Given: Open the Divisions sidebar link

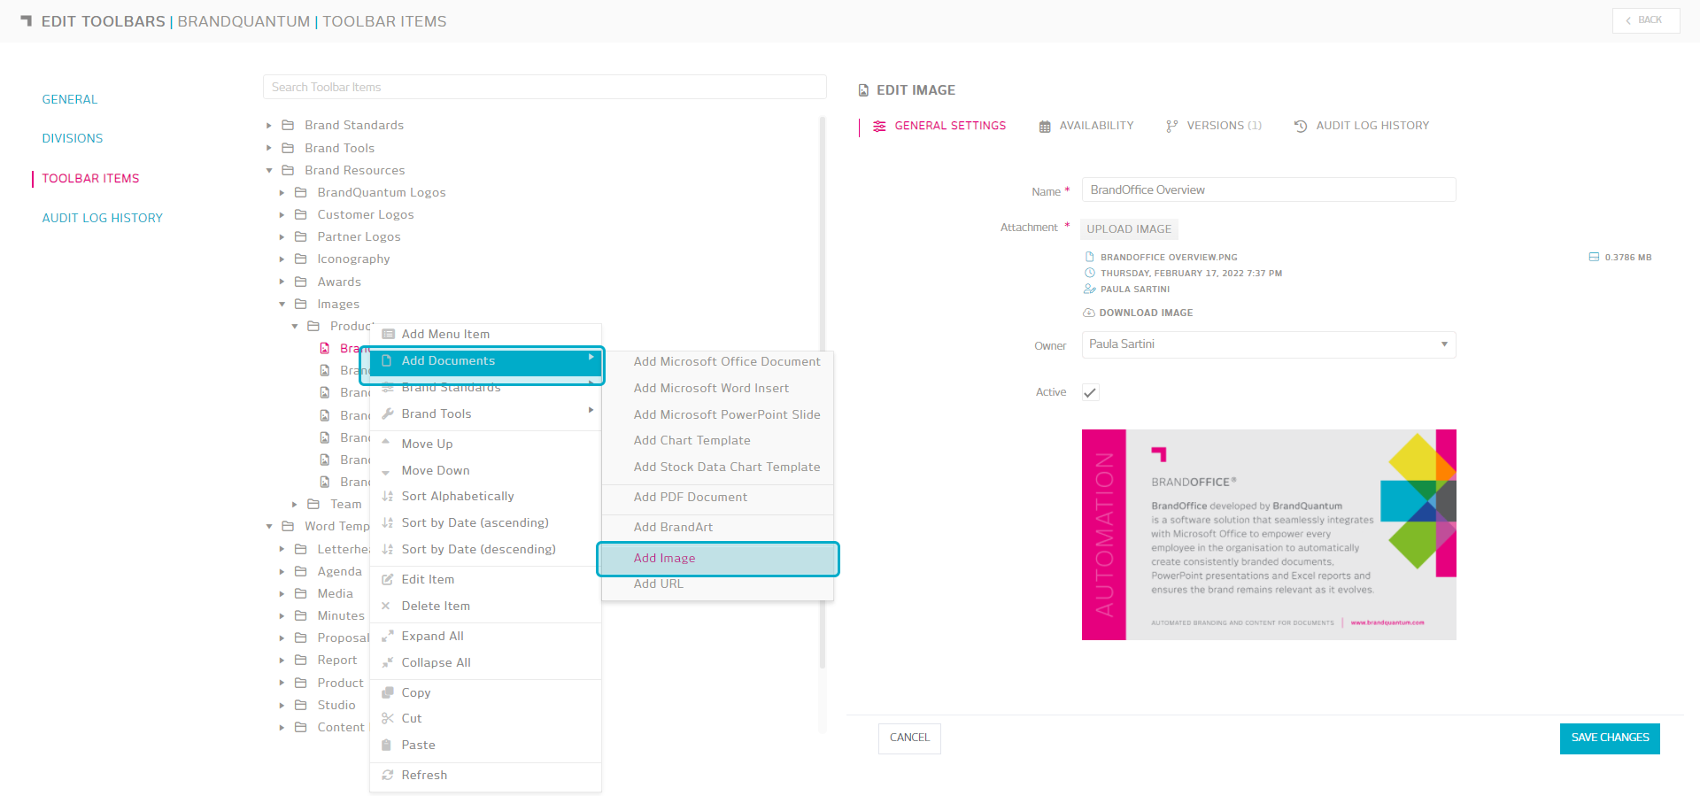Looking at the screenshot, I should point(73,138).
